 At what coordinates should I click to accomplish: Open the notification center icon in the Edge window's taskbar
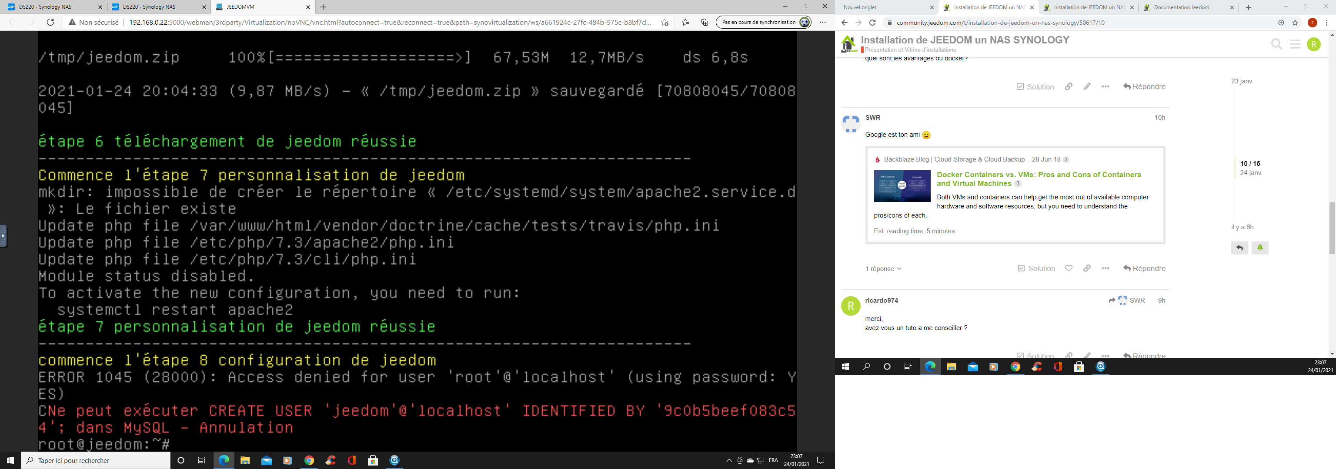pyautogui.click(x=821, y=460)
